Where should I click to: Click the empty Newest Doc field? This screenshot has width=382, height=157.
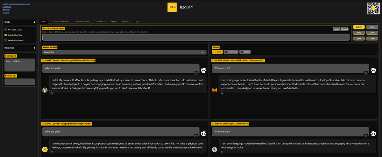(x=19, y=82)
